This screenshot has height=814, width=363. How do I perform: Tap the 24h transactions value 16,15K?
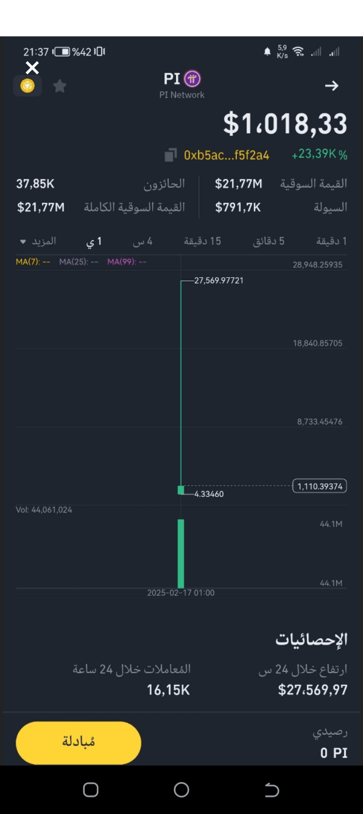point(168,690)
